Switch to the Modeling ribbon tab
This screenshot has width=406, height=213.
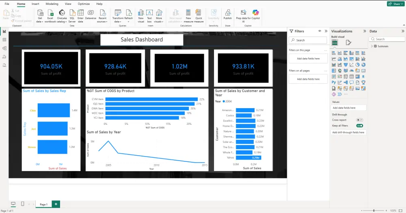click(52, 4)
